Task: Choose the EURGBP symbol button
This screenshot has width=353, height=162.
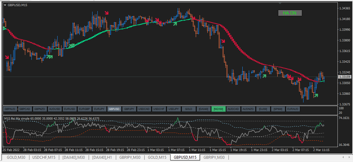Action: tap(84, 109)
